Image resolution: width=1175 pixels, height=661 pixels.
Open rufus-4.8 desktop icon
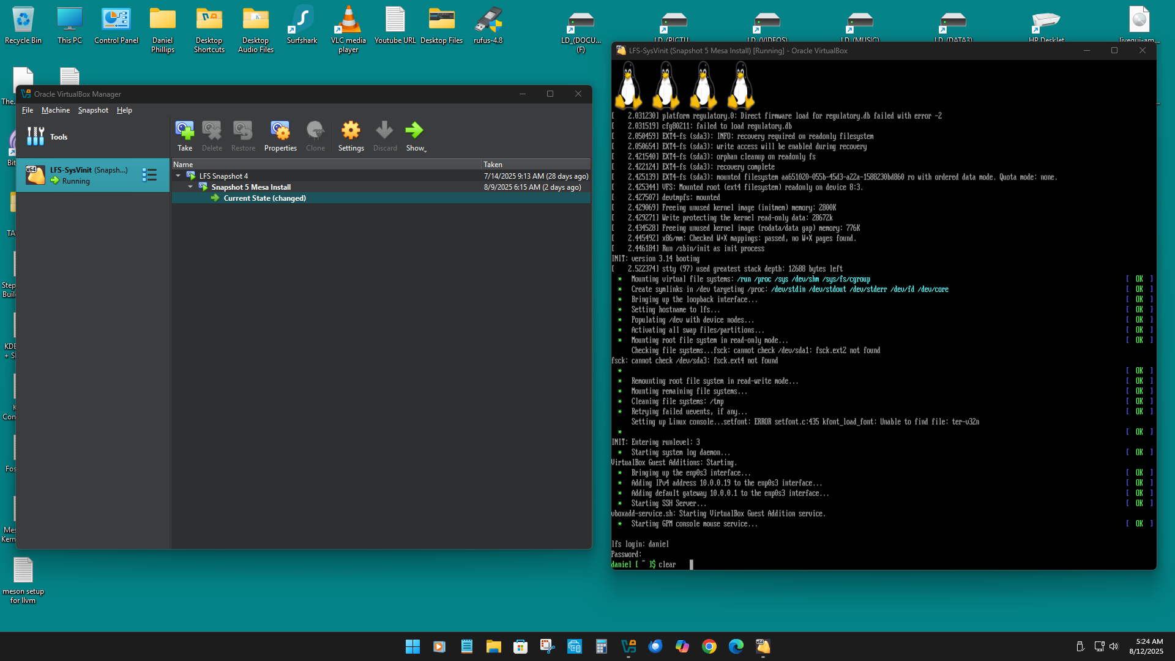tap(488, 20)
